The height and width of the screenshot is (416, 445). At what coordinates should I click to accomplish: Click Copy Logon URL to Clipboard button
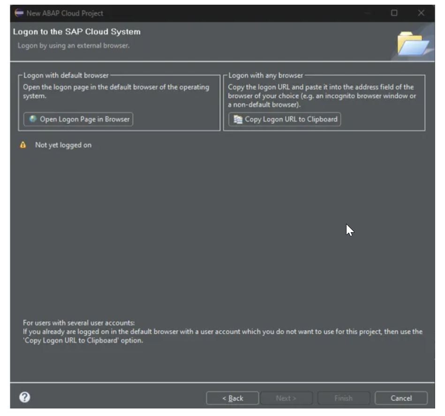(x=284, y=119)
